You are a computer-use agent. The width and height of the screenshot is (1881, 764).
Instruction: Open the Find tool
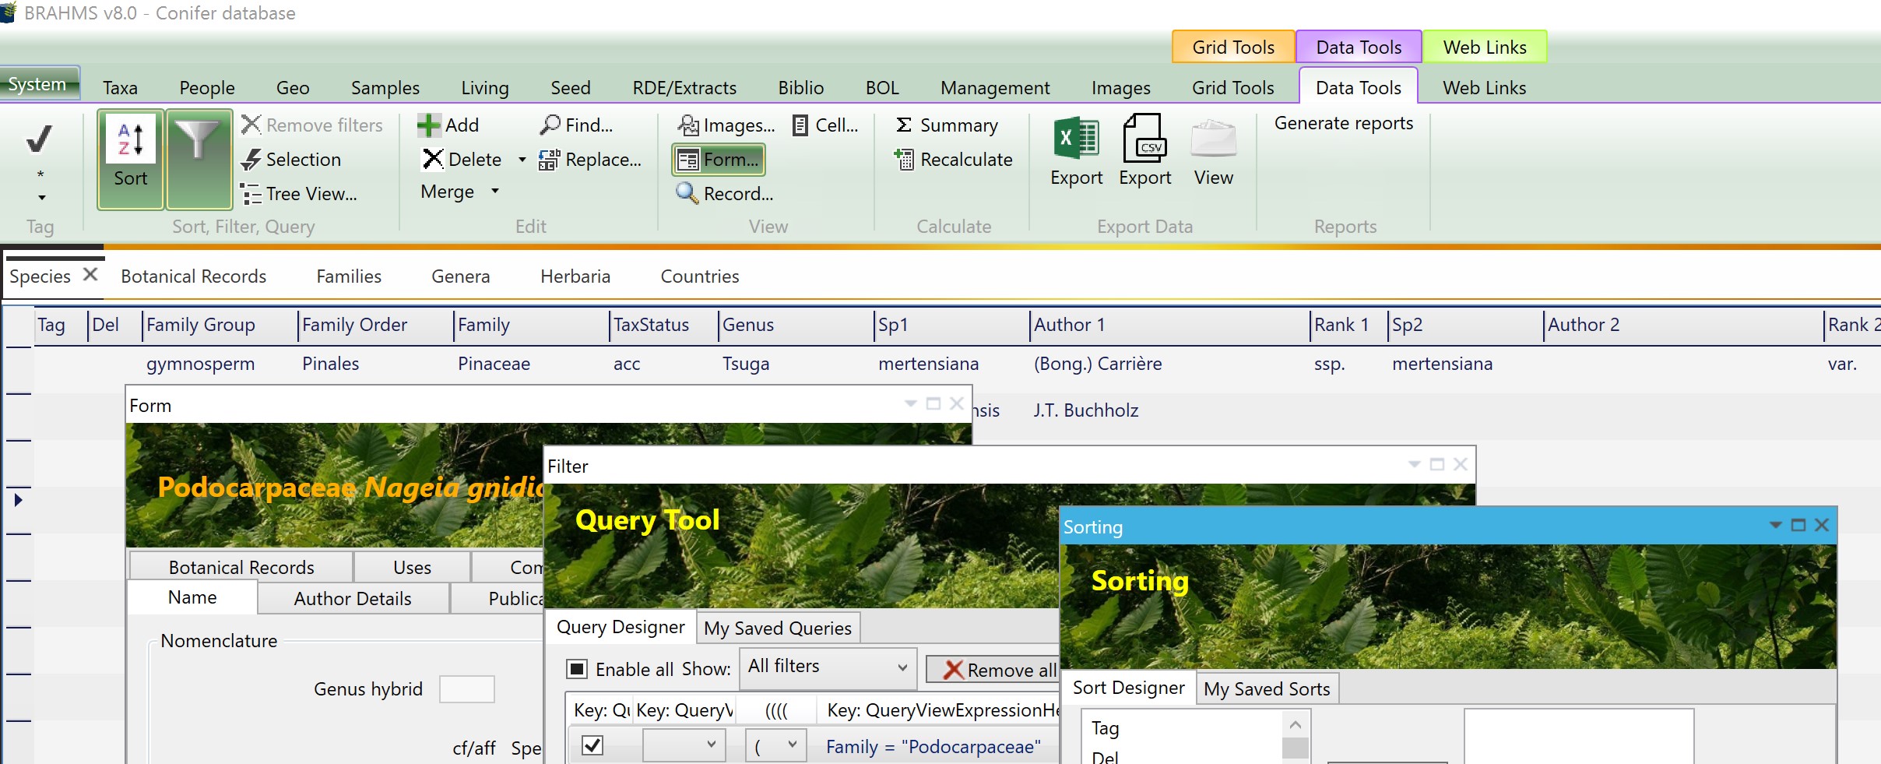coord(576,125)
